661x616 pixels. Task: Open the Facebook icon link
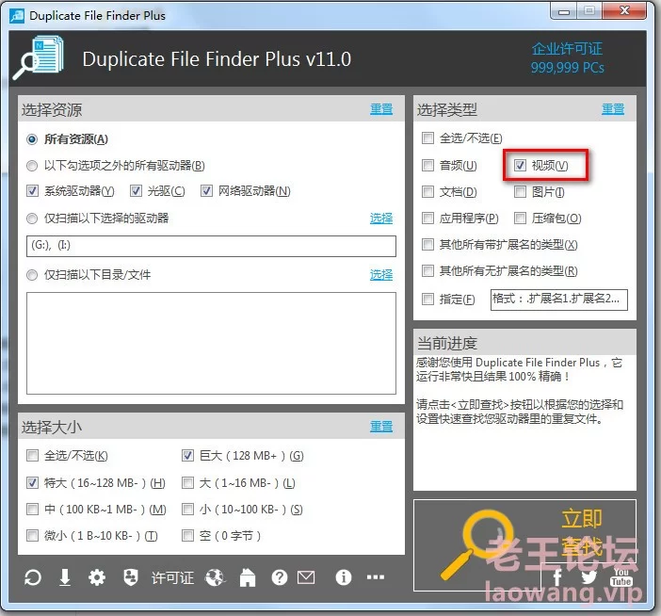[556, 577]
